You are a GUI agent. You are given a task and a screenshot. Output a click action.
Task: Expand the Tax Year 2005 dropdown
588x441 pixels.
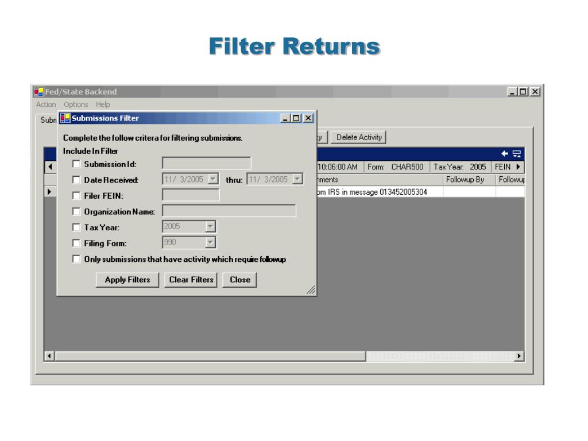[x=210, y=226]
